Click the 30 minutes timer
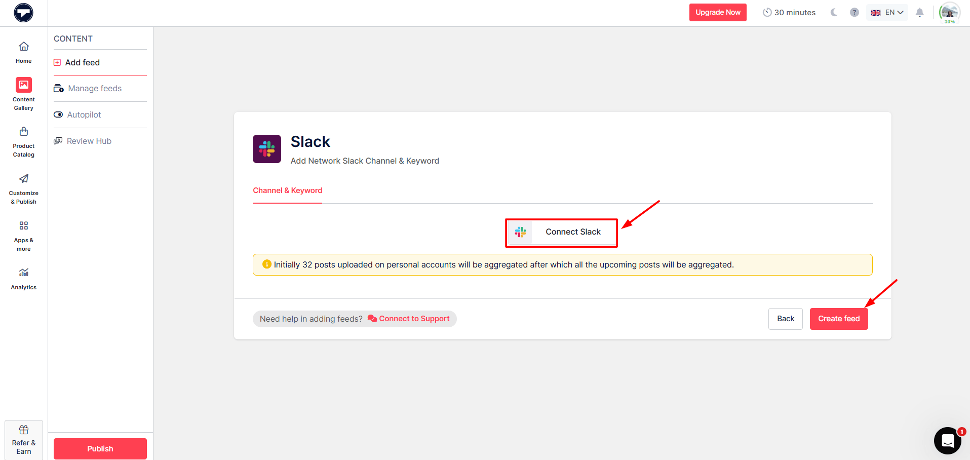The height and width of the screenshot is (460, 970). point(789,13)
